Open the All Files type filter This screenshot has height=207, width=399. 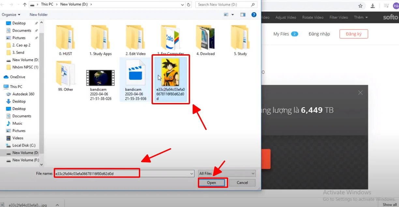(x=227, y=174)
